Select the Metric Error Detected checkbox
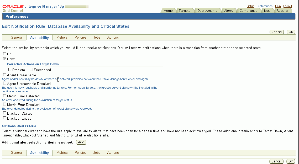The image size is (299, 164). pyautogui.click(x=4, y=96)
